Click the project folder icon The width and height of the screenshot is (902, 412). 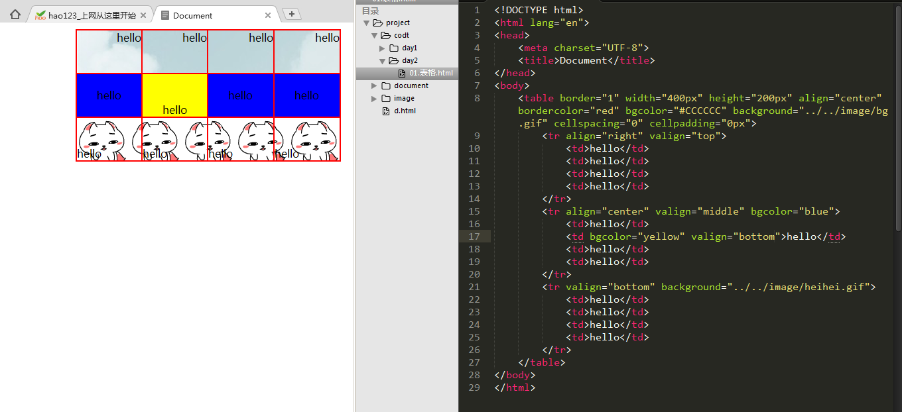click(x=378, y=23)
